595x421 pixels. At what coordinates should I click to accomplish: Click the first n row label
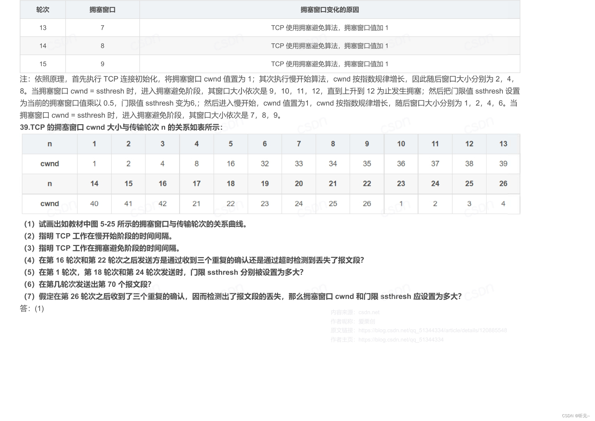click(x=50, y=144)
